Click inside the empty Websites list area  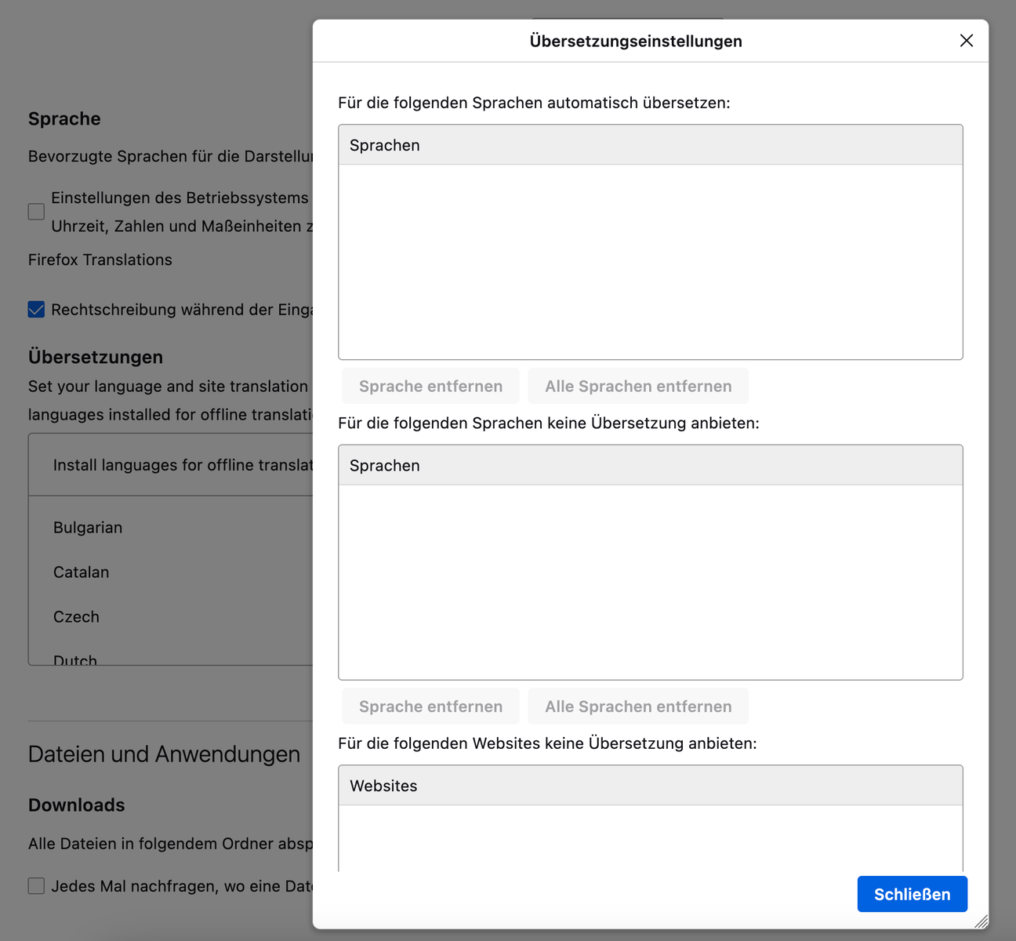click(650, 837)
